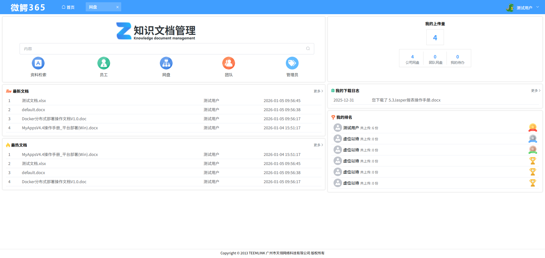The width and height of the screenshot is (545, 258).
Task: Click the magnifier icon in search box
Action: (x=308, y=48)
